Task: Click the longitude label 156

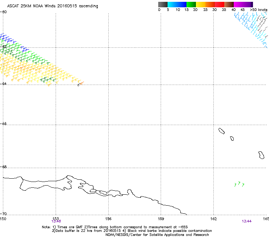Action: 108,219
